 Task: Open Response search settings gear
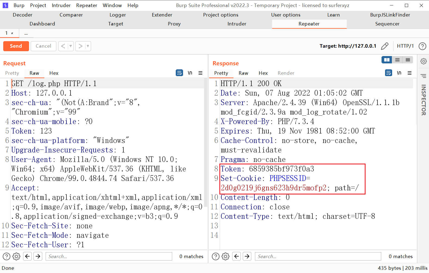(x=225, y=256)
